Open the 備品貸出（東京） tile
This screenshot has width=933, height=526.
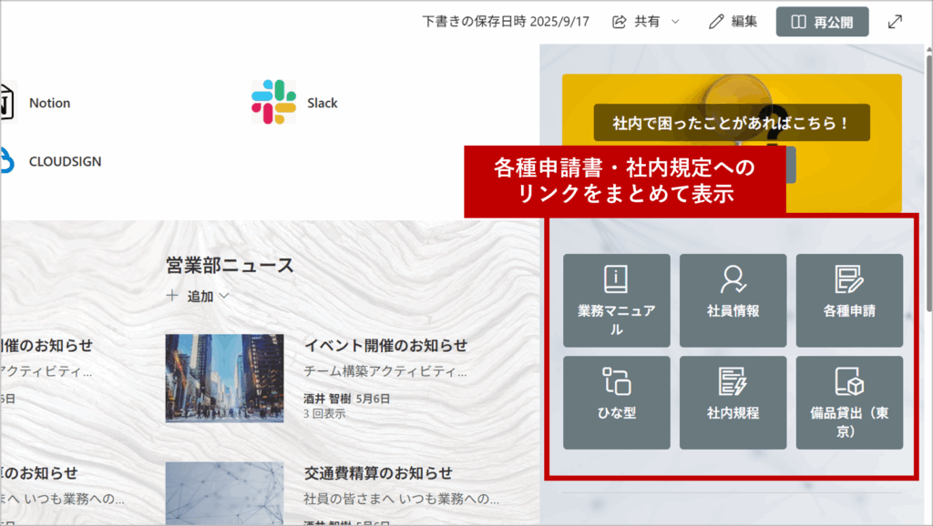(x=849, y=403)
